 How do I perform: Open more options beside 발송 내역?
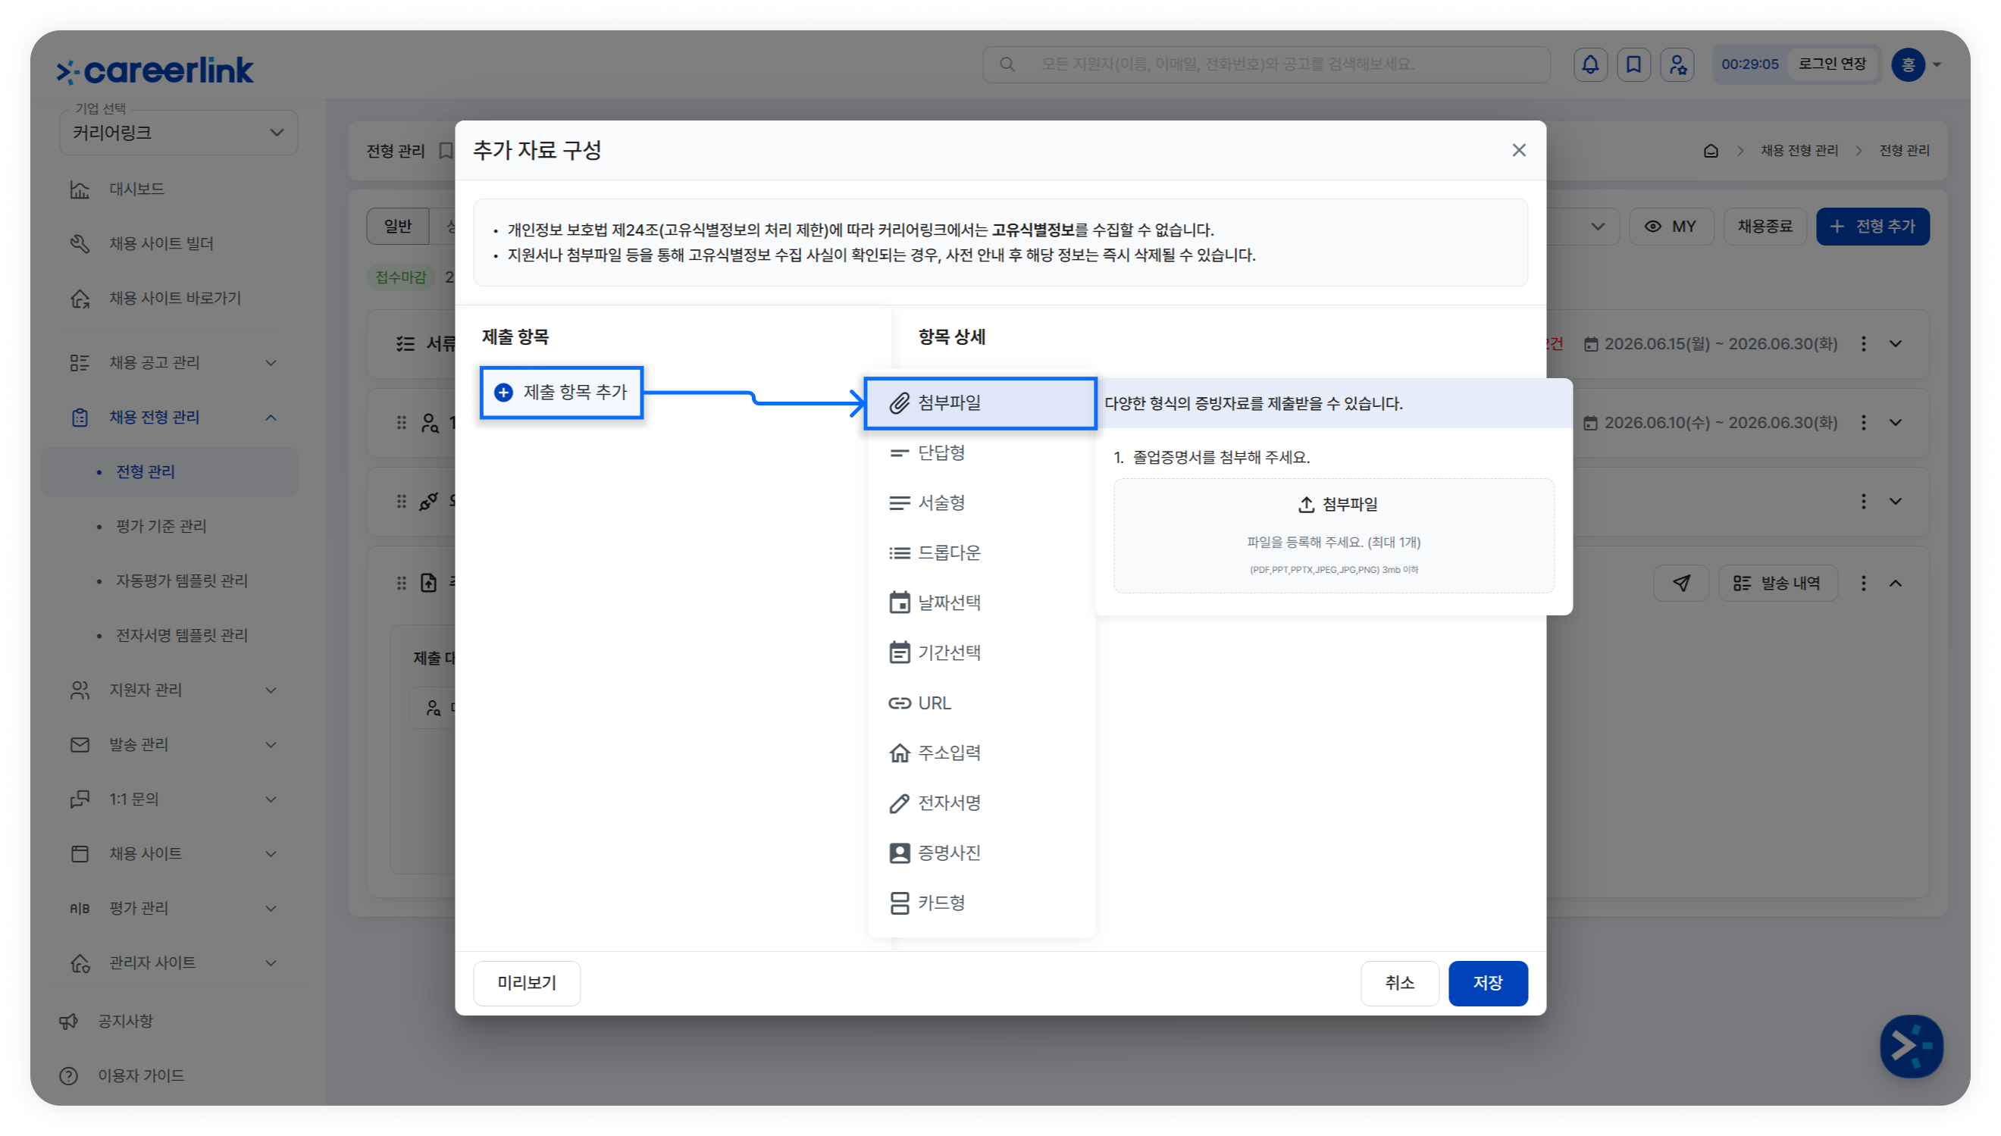coord(1863,583)
